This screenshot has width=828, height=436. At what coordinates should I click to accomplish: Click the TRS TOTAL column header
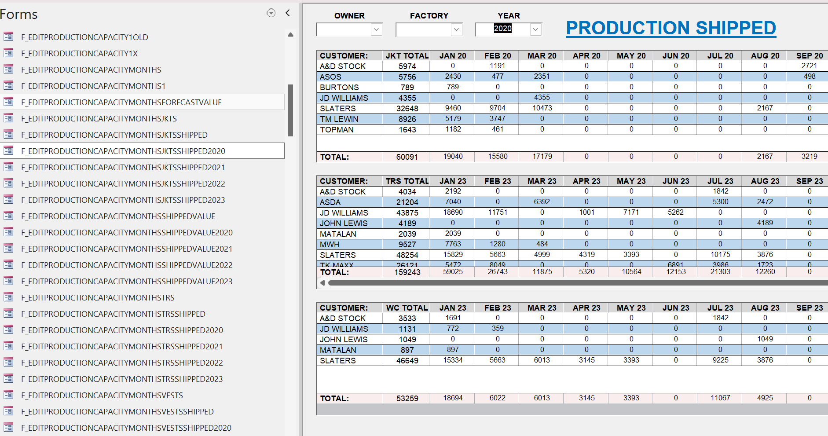click(x=407, y=181)
